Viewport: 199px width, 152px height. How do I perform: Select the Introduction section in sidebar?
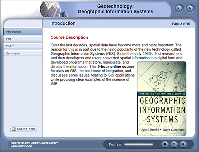click(x=23, y=32)
